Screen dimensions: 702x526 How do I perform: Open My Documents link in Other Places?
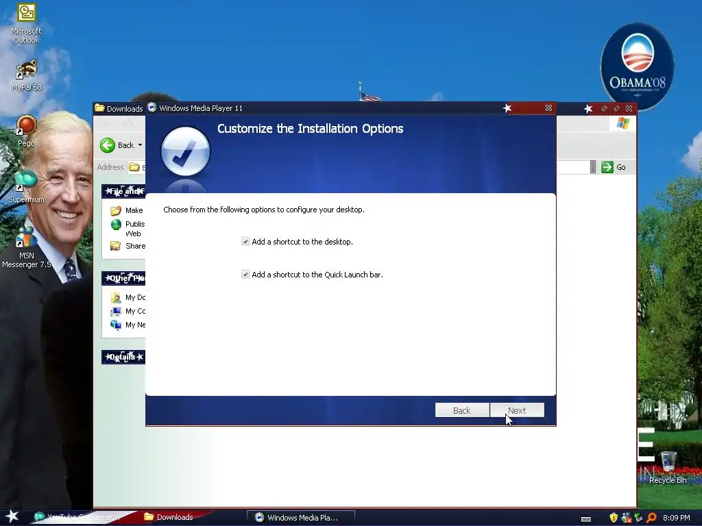click(128, 297)
